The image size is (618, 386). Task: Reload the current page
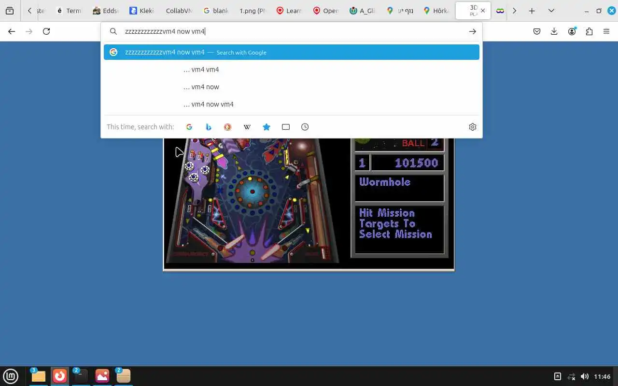coord(46,31)
